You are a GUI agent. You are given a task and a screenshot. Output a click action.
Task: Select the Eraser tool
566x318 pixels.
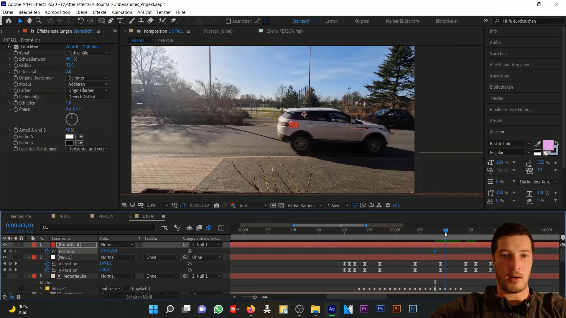tap(151, 21)
